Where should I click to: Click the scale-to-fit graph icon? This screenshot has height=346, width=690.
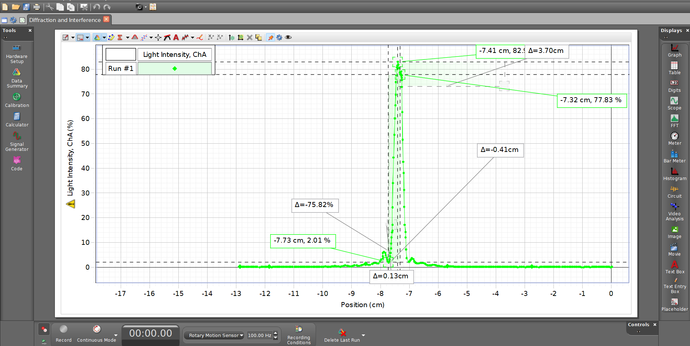click(x=65, y=37)
